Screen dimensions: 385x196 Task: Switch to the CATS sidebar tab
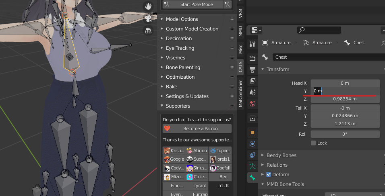click(x=240, y=67)
